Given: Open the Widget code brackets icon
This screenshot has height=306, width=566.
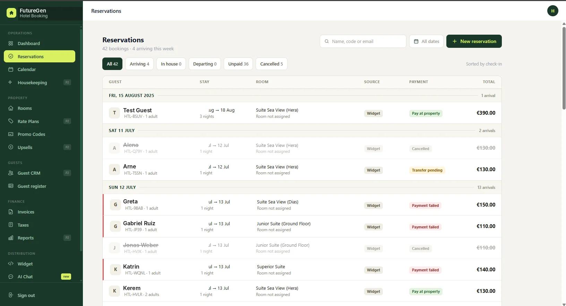Looking at the screenshot, I should point(11,264).
